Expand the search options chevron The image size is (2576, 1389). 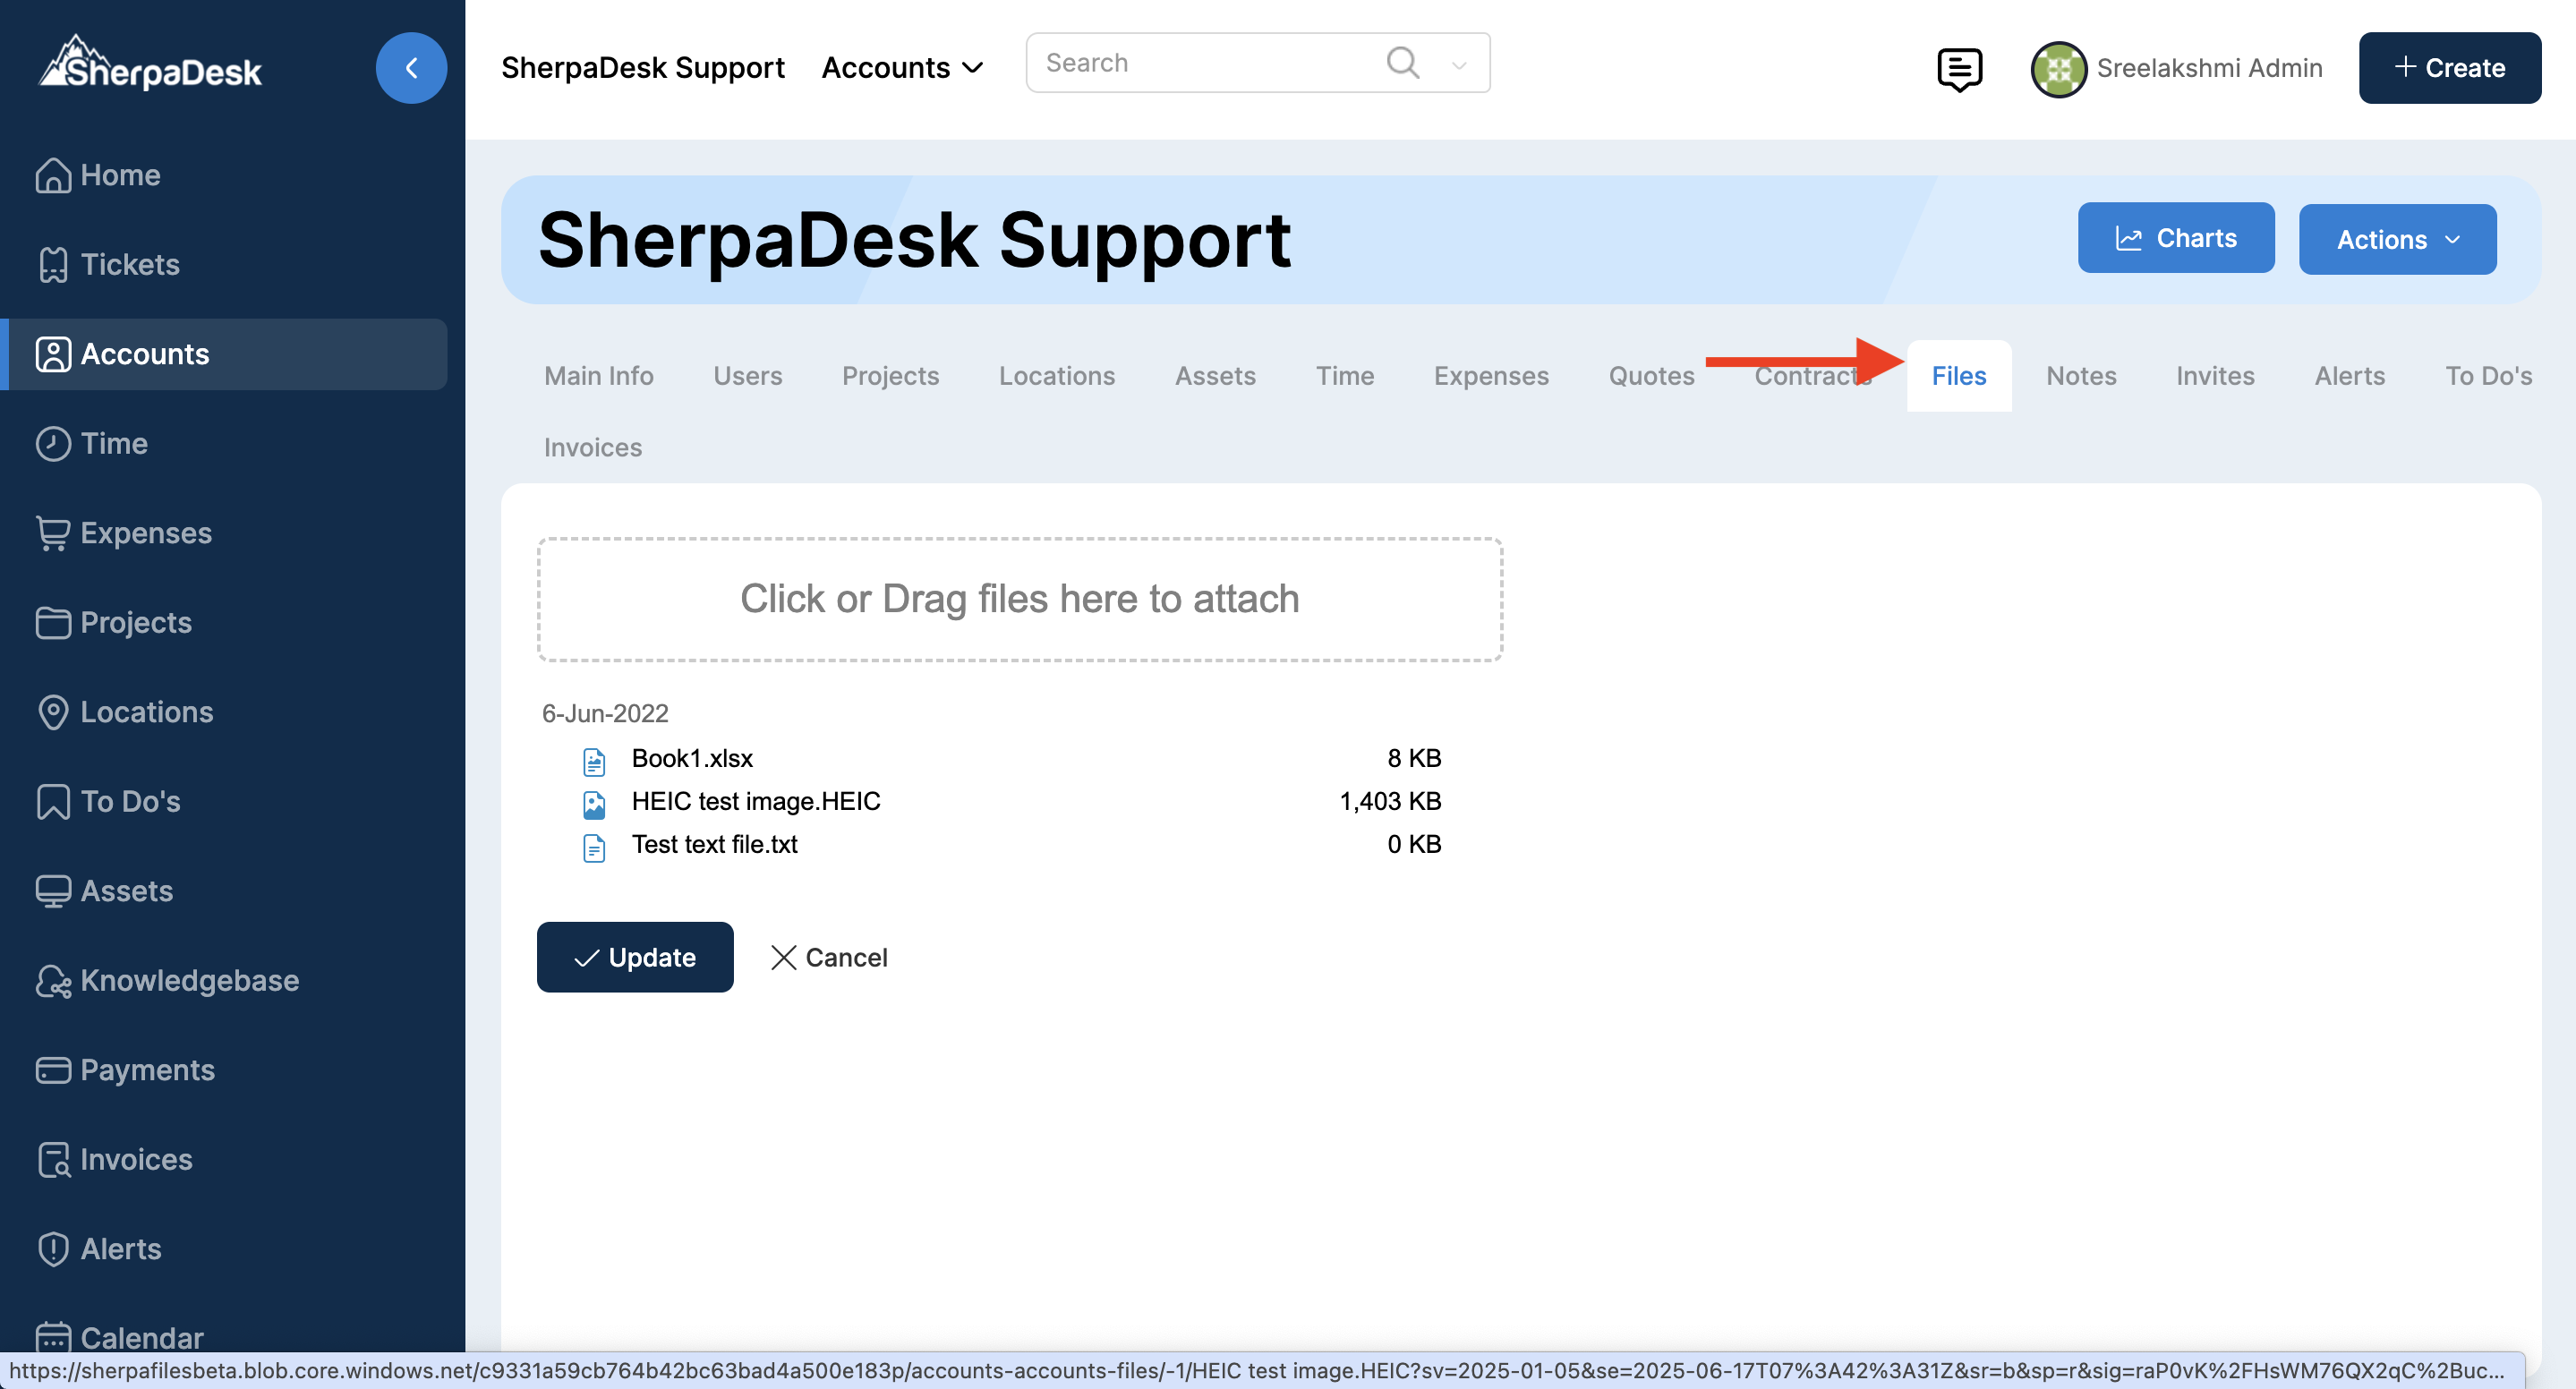click(x=1459, y=65)
